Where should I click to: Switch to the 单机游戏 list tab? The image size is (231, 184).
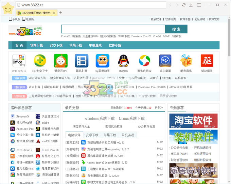[x=128, y=135]
